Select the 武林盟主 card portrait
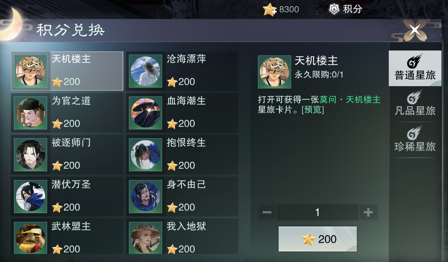The width and height of the screenshot is (448, 262). click(30, 238)
